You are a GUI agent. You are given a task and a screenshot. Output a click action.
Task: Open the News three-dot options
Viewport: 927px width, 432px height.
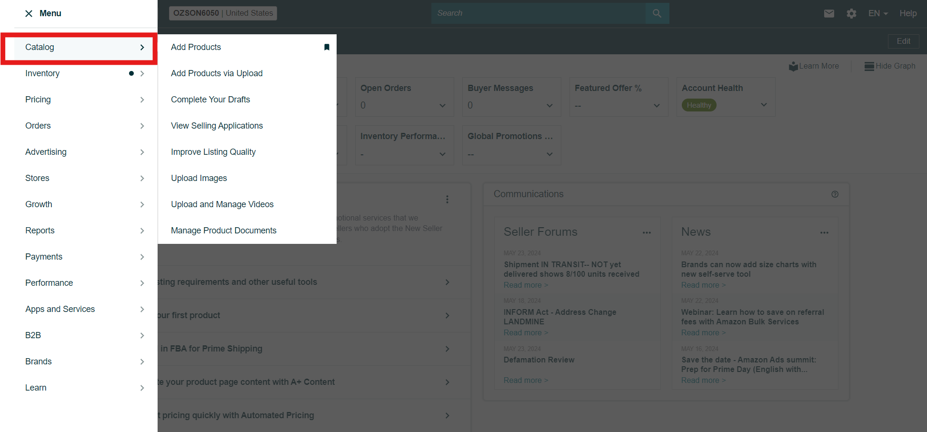tap(824, 232)
